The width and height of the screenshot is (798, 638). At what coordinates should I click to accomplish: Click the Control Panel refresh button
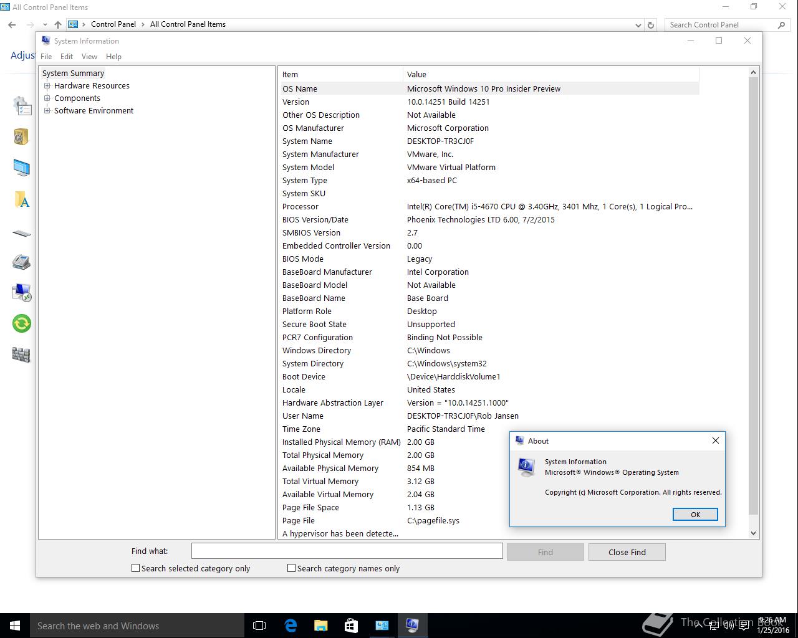651,25
